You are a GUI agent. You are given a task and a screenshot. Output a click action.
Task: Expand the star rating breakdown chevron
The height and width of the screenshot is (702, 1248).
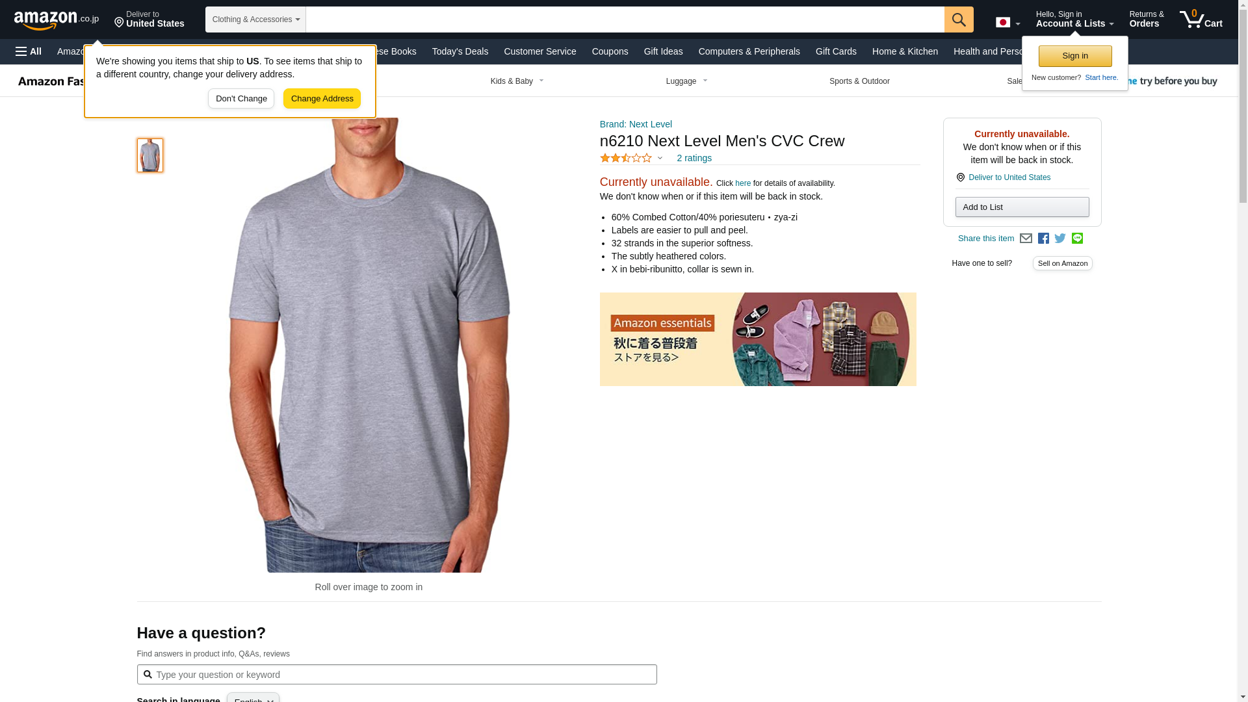point(660,158)
